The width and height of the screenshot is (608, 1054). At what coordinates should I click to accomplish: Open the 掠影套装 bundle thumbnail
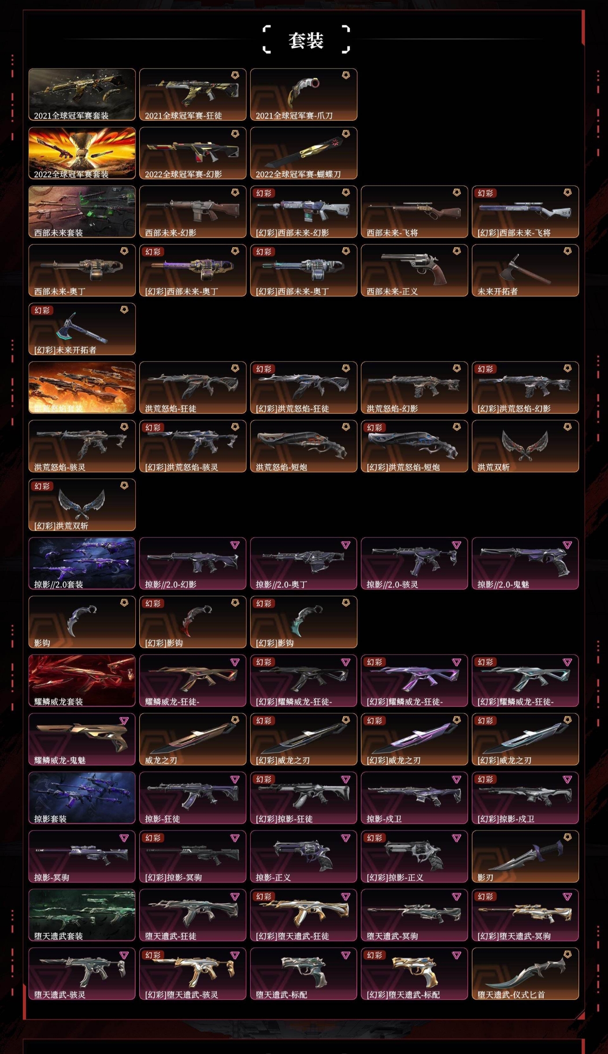(82, 798)
